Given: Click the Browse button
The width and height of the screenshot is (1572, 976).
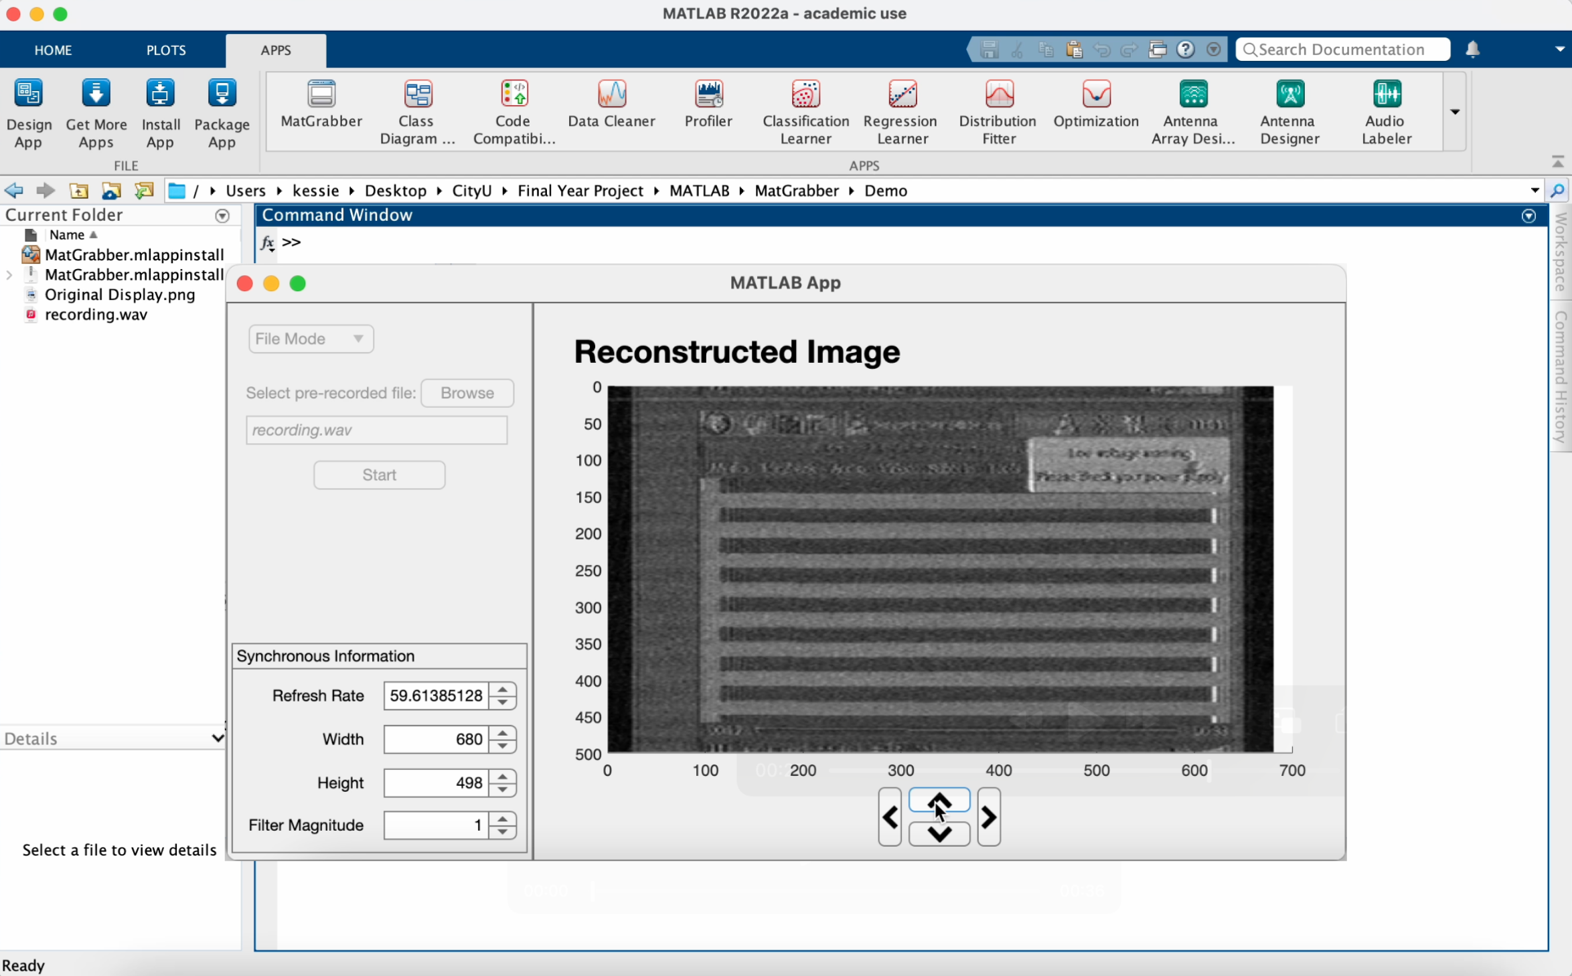Looking at the screenshot, I should click(x=467, y=393).
